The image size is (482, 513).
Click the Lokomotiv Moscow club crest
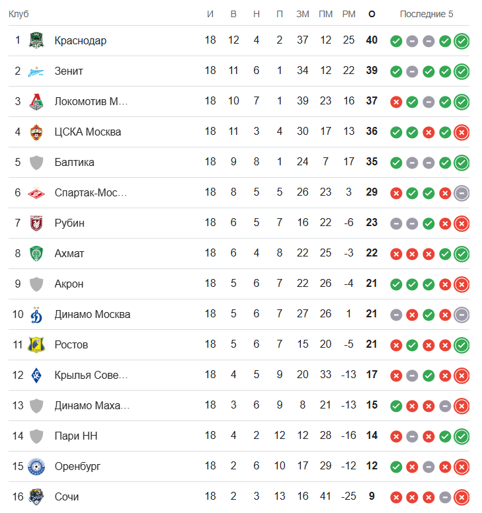(36, 101)
